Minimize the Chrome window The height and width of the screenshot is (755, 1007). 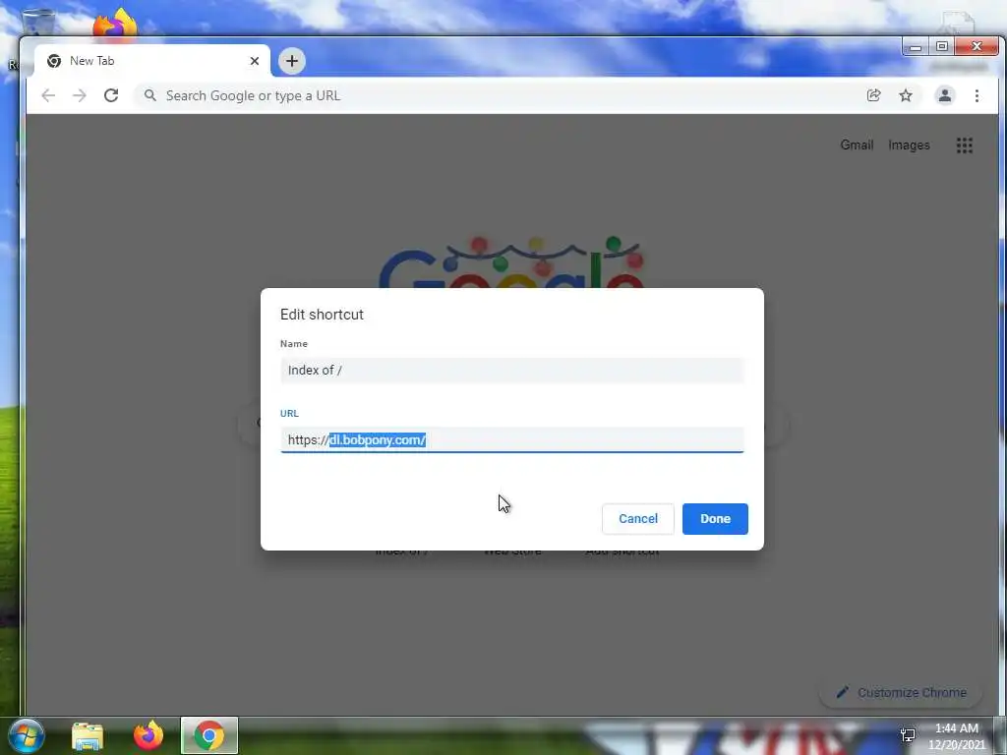pyautogui.click(x=916, y=47)
